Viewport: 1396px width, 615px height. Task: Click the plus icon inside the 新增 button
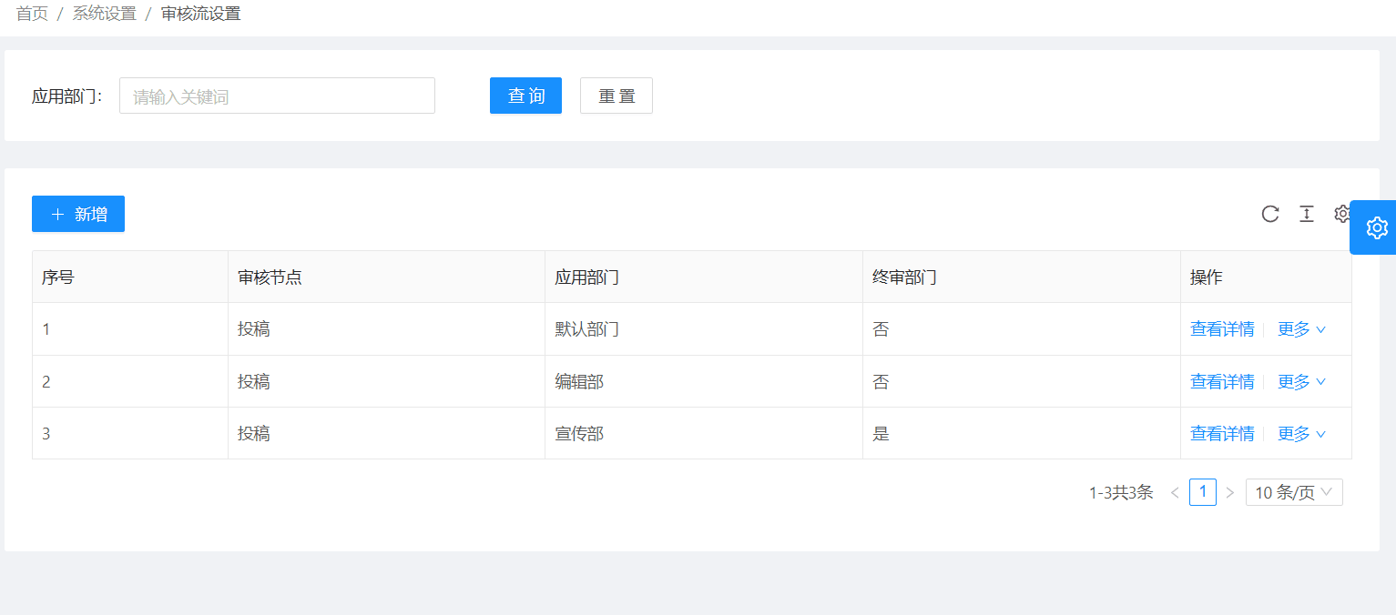pos(56,214)
